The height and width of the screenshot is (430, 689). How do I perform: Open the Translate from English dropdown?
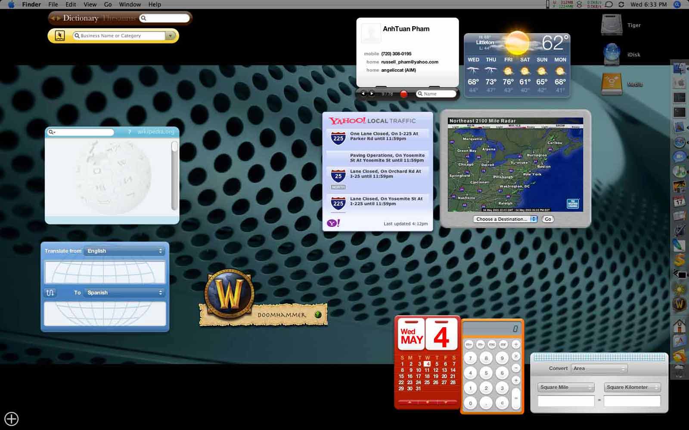[124, 251]
